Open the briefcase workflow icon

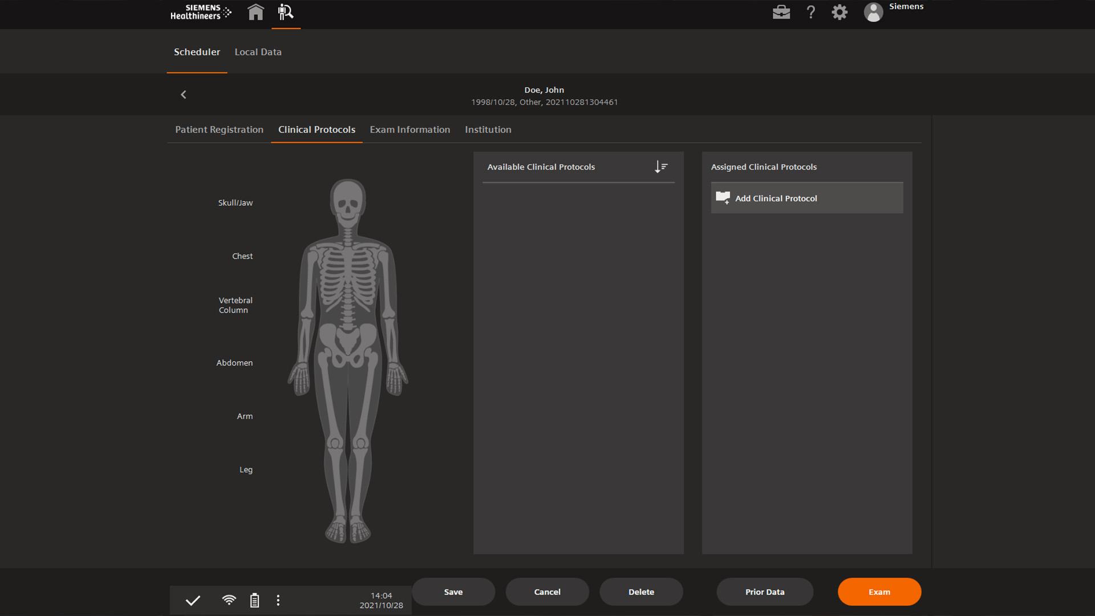[x=781, y=11]
